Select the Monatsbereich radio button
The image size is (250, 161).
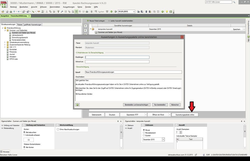[144, 132]
